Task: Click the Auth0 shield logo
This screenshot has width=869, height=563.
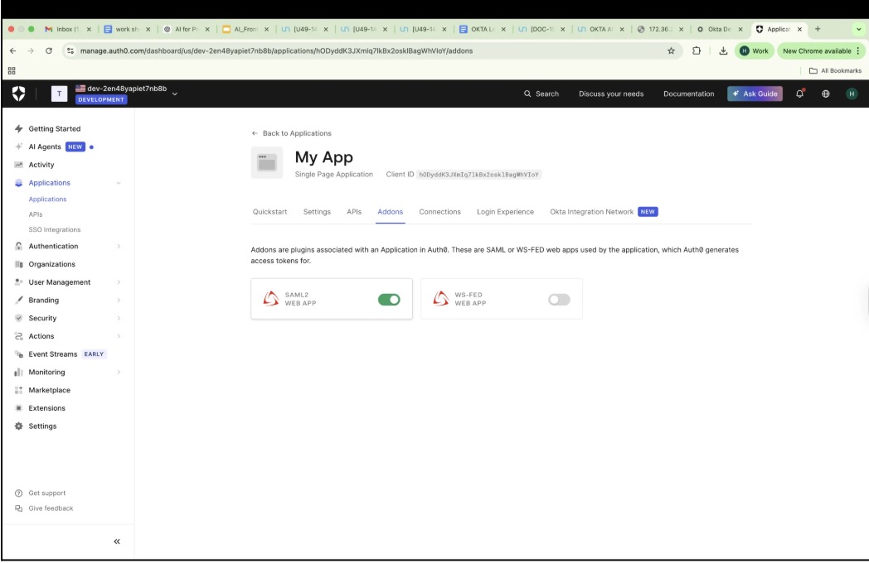Action: tap(18, 94)
